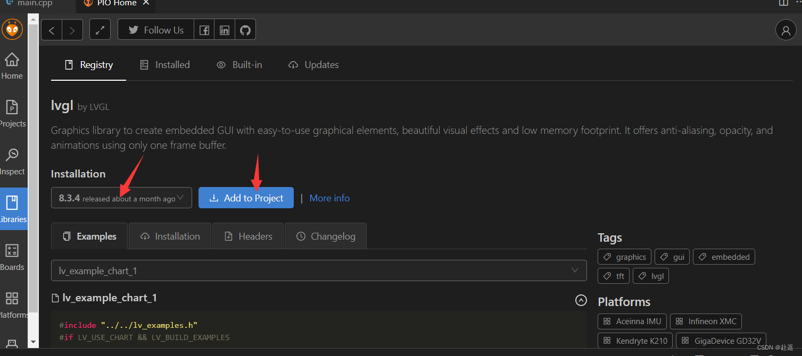Viewport: 802px width, 356px height.
Task: Select Libraries in the sidebar
Action: pyautogui.click(x=13, y=209)
